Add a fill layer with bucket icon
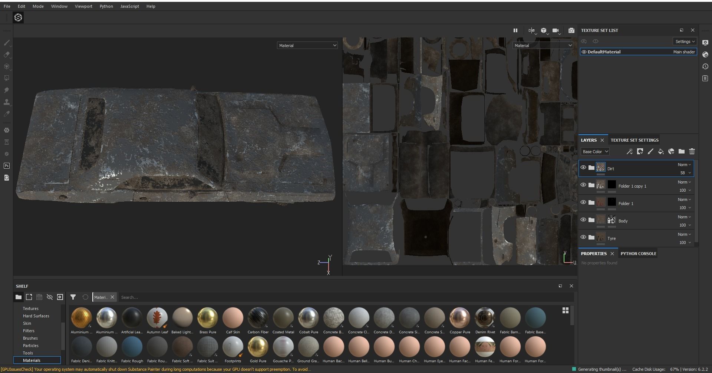 (661, 151)
